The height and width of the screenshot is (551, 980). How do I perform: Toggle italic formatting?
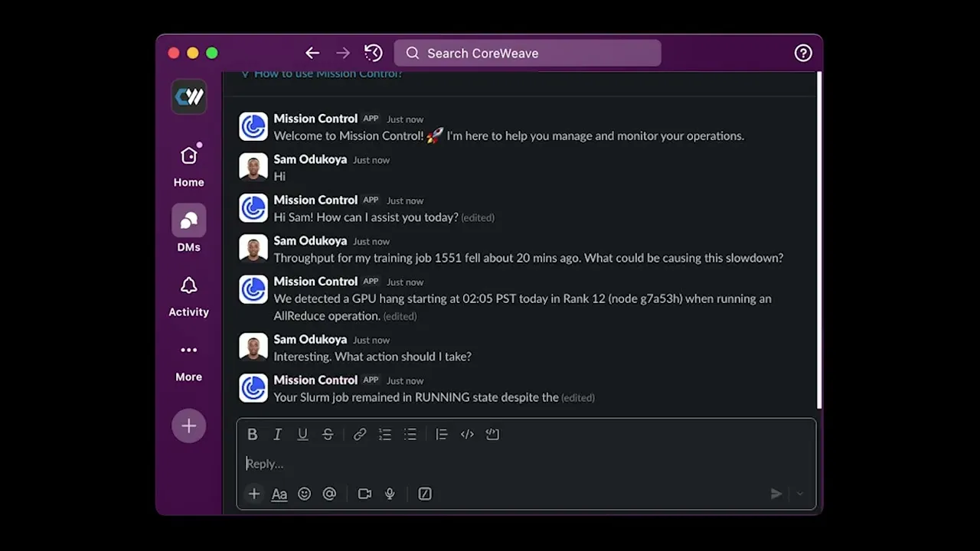coord(277,434)
